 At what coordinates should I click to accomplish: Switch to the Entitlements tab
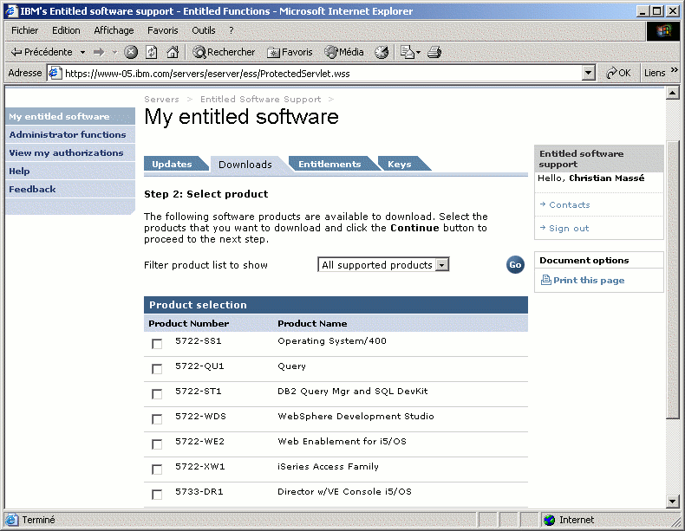point(329,164)
